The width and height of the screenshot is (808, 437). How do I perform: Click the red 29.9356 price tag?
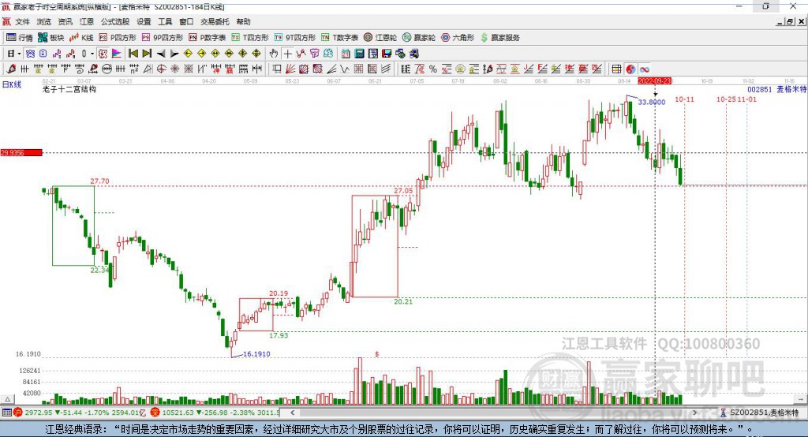(21, 152)
